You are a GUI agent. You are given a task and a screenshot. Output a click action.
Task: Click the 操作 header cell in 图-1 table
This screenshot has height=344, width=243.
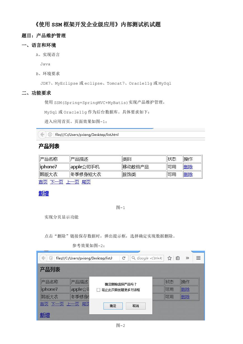(192, 159)
